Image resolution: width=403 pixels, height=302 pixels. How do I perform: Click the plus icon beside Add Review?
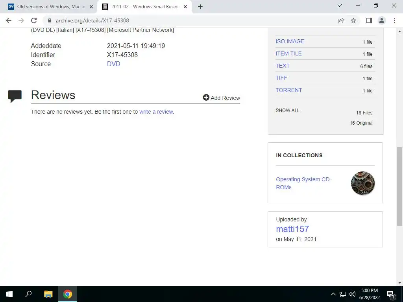[x=206, y=98]
